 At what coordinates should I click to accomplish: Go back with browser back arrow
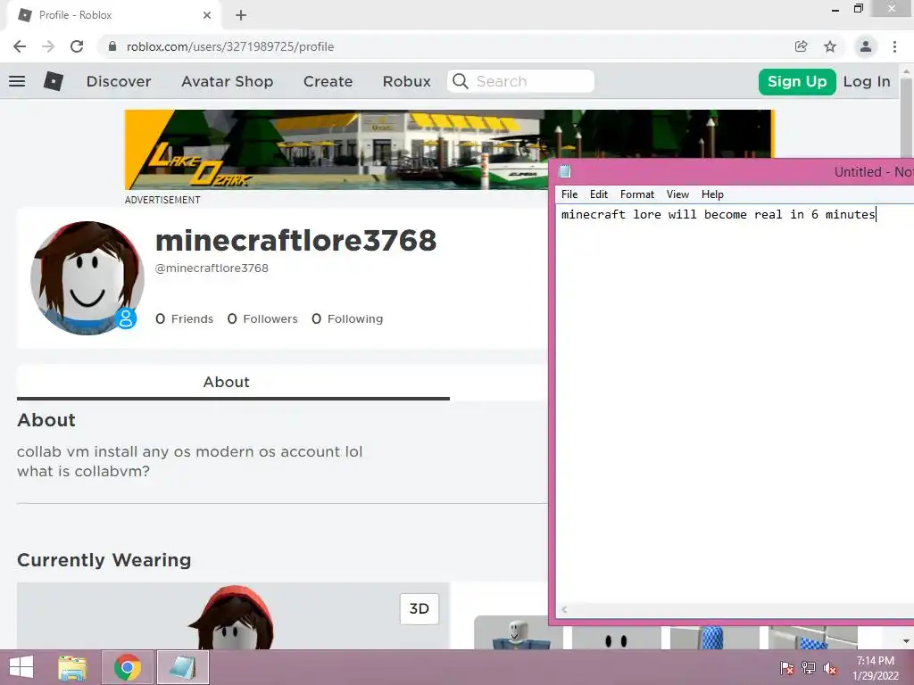(x=20, y=46)
